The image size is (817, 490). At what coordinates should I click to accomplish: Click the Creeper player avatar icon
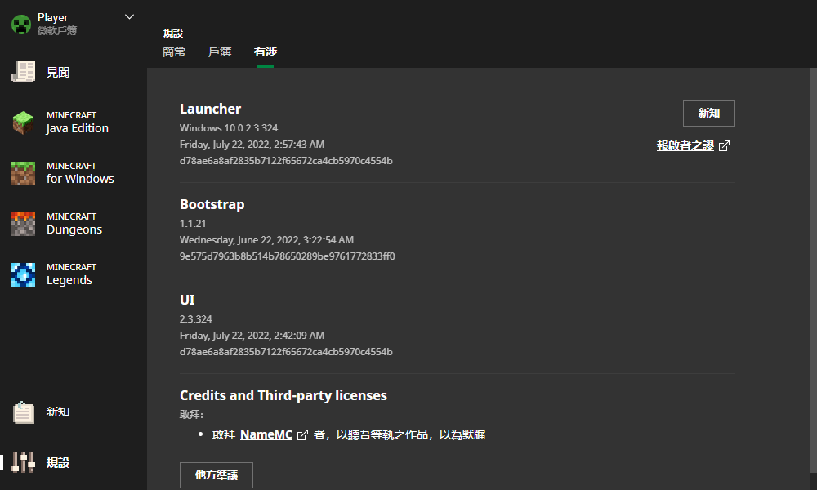(x=21, y=24)
